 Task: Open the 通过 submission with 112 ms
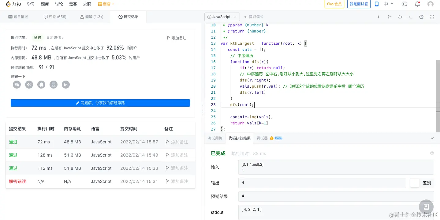click(13, 168)
